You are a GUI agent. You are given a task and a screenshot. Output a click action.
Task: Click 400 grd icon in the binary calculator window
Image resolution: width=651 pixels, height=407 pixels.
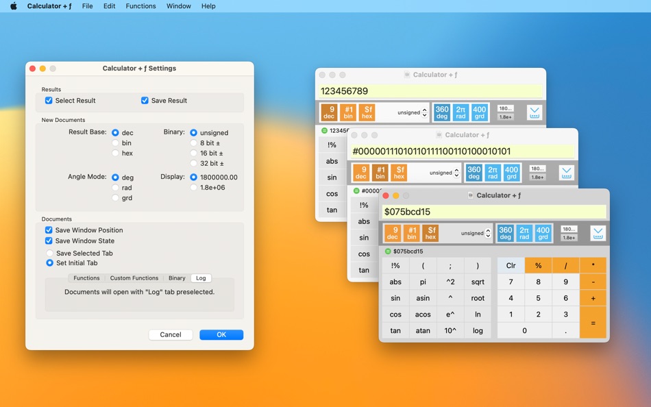511,173
